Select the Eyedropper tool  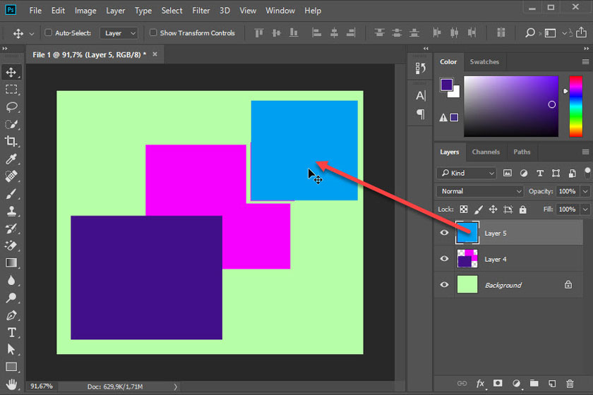(x=11, y=159)
